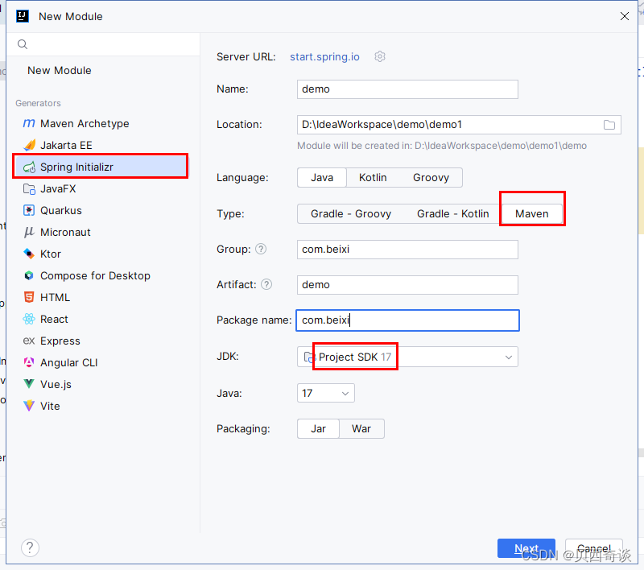Click the Vue.js logo icon
The height and width of the screenshot is (570, 644).
(x=29, y=384)
